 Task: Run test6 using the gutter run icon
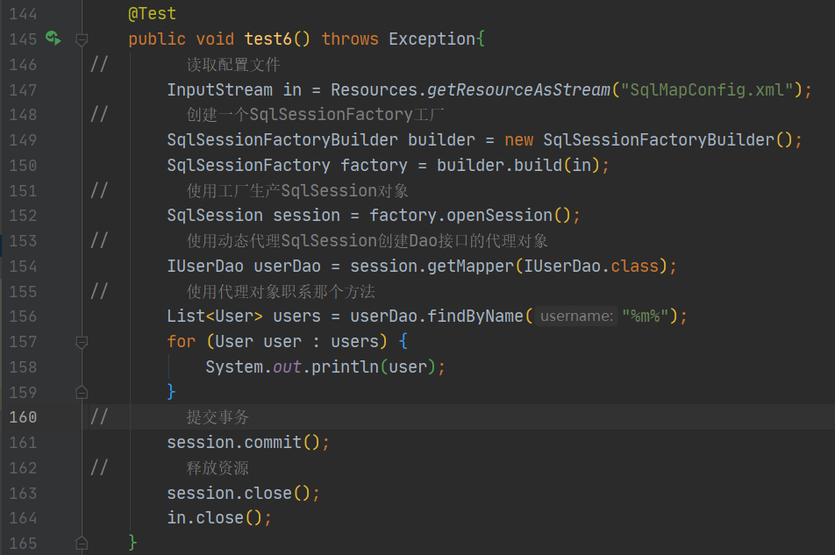[53, 39]
